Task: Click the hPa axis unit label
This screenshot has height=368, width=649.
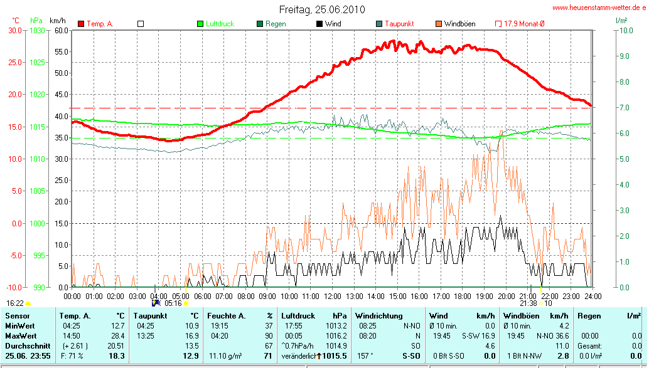Action: (x=36, y=21)
